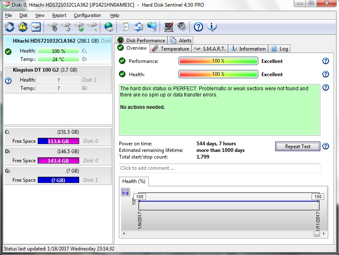Open the Help menu
339x255 pixels.
coord(114,15)
